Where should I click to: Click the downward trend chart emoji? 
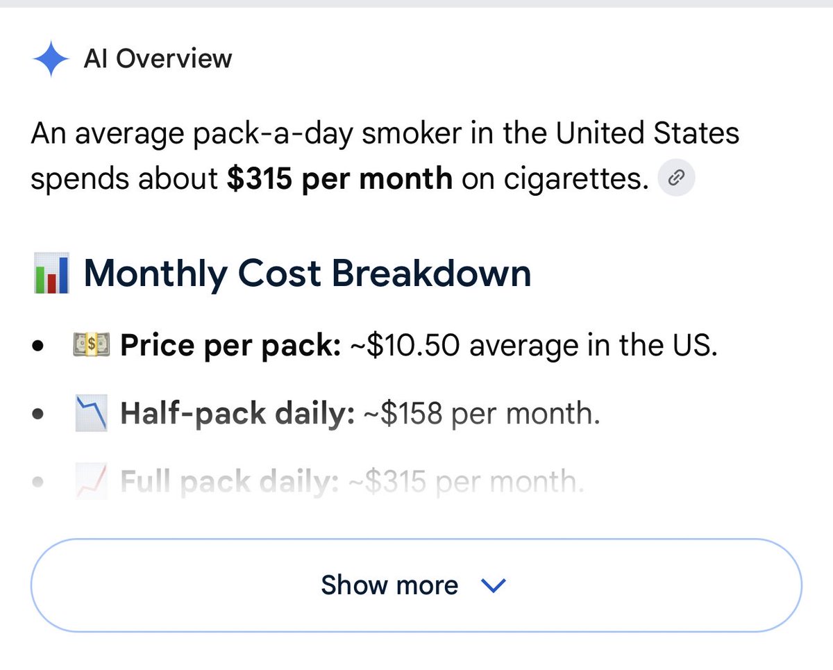pos(91,414)
